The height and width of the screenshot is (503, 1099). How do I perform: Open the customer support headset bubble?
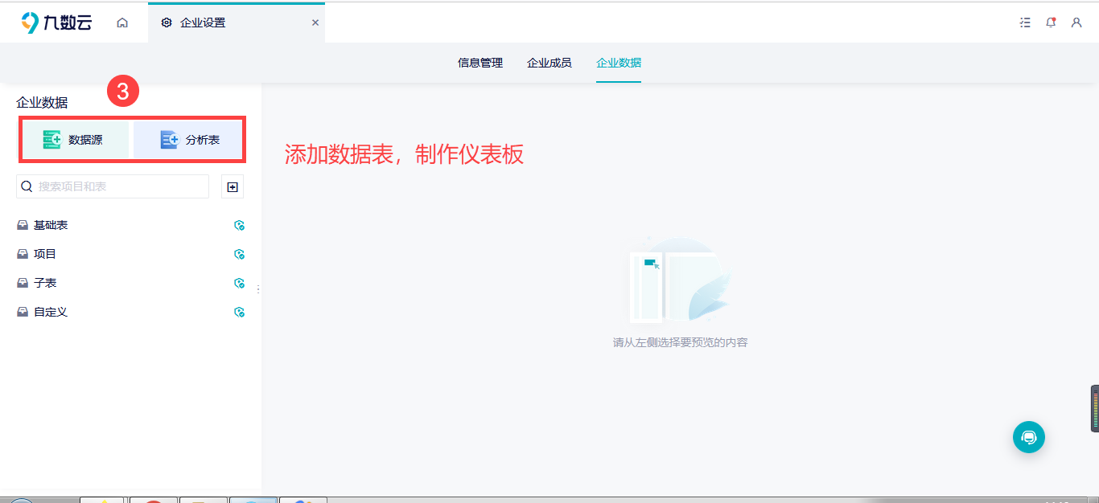(x=1028, y=437)
